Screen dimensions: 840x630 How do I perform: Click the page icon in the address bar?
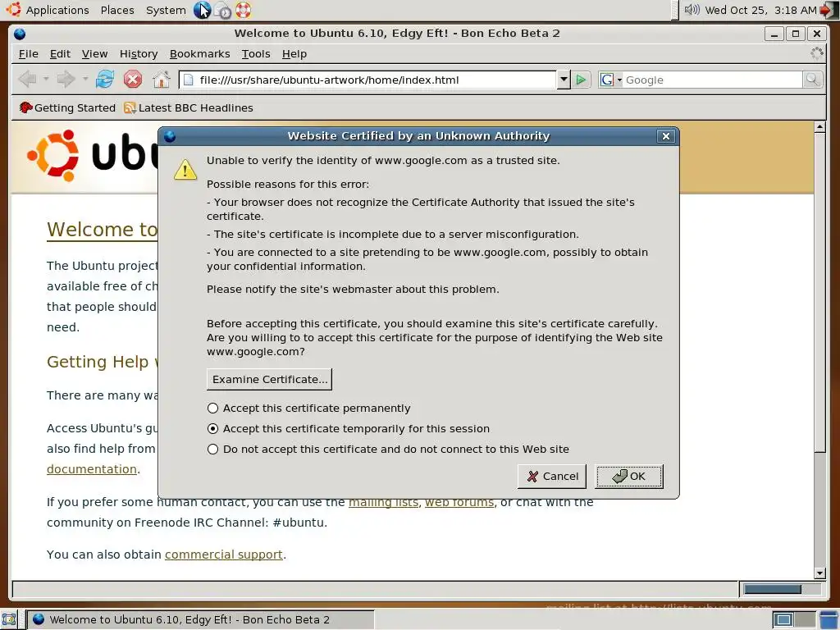point(188,80)
